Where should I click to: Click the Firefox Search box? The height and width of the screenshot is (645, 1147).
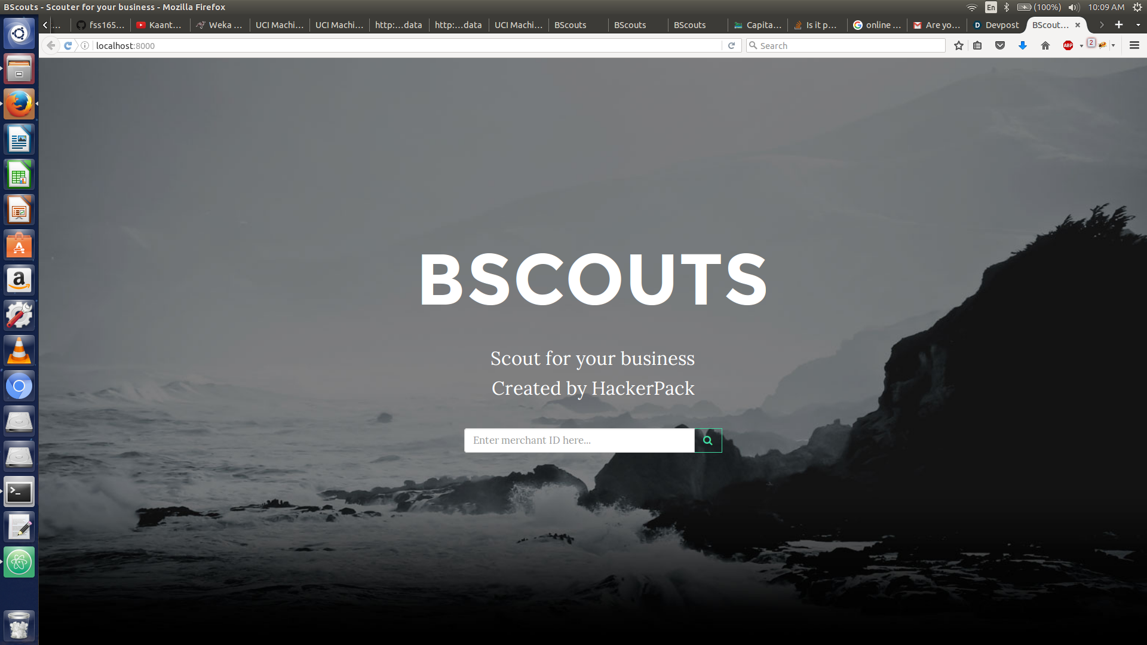coord(848,45)
